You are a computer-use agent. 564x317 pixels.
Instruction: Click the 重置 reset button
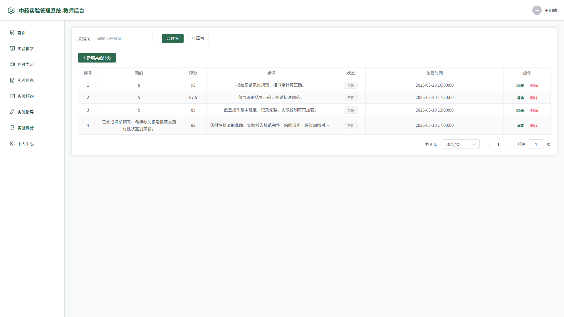coord(198,38)
